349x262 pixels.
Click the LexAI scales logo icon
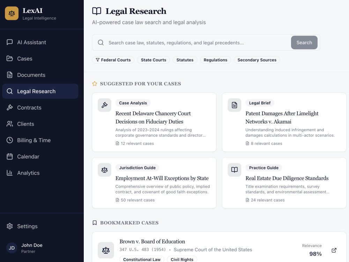click(12, 13)
